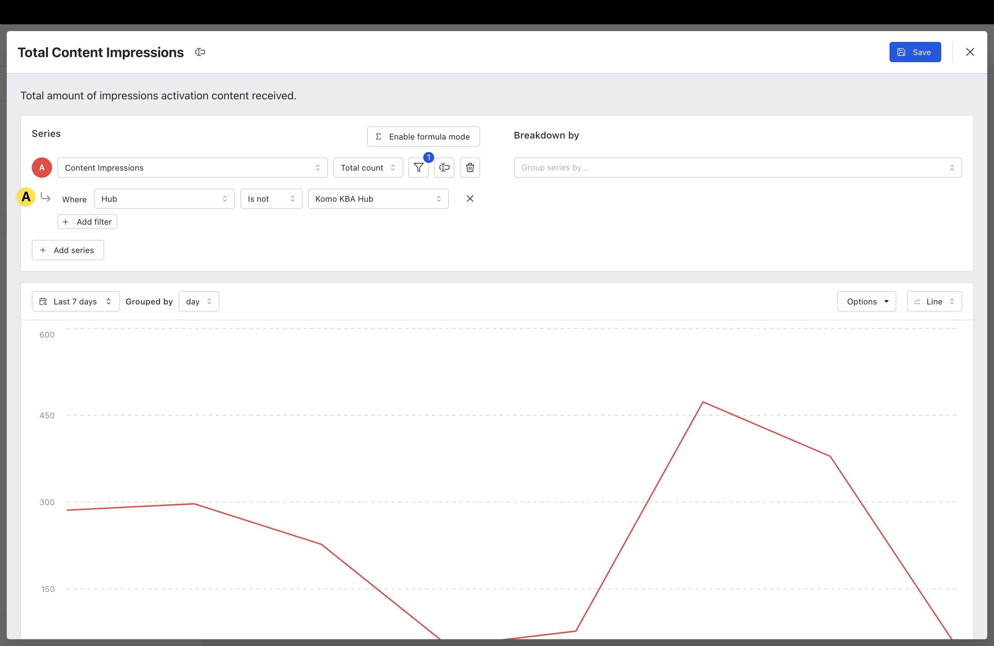Image resolution: width=994 pixels, height=646 pixels.
Task: Toggle the filter icon for series A
Action: (419, 168)
